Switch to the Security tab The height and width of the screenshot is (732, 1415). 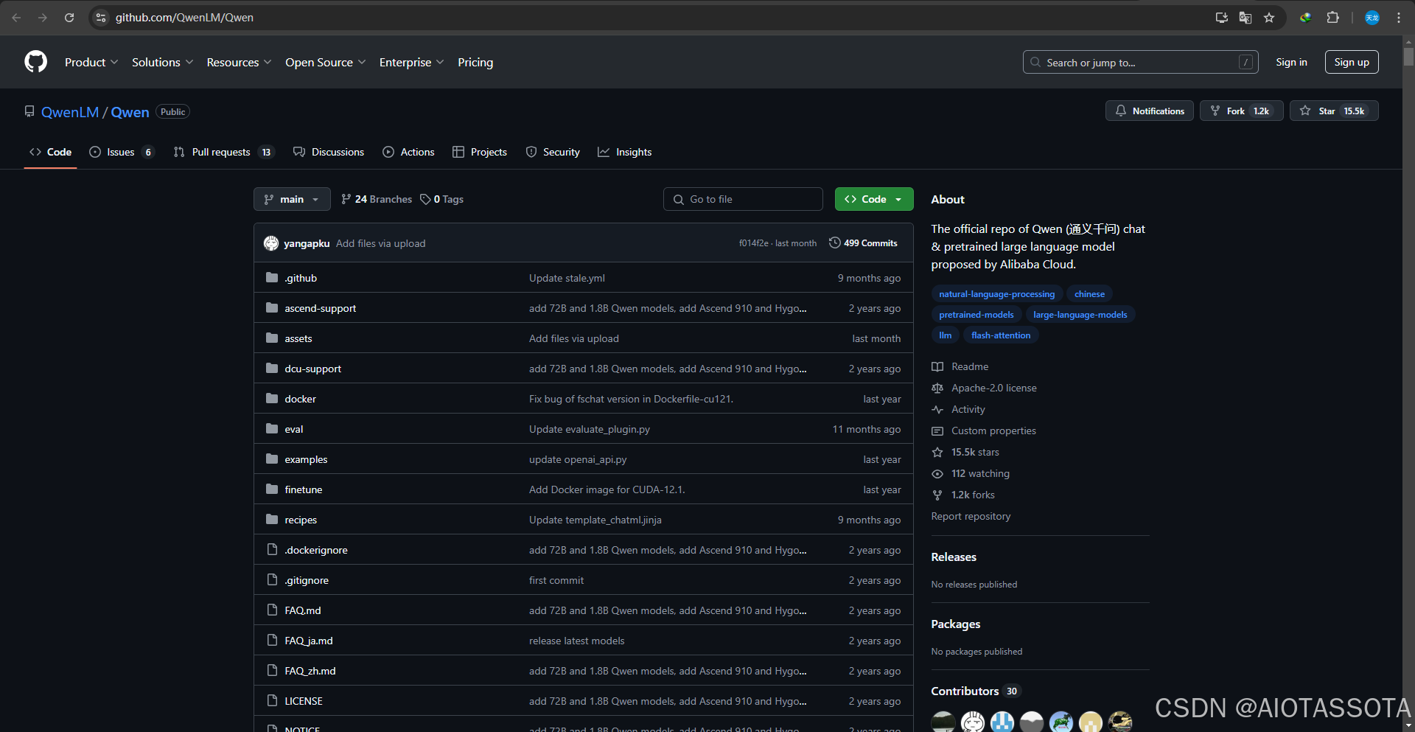[x=553, y=152]
